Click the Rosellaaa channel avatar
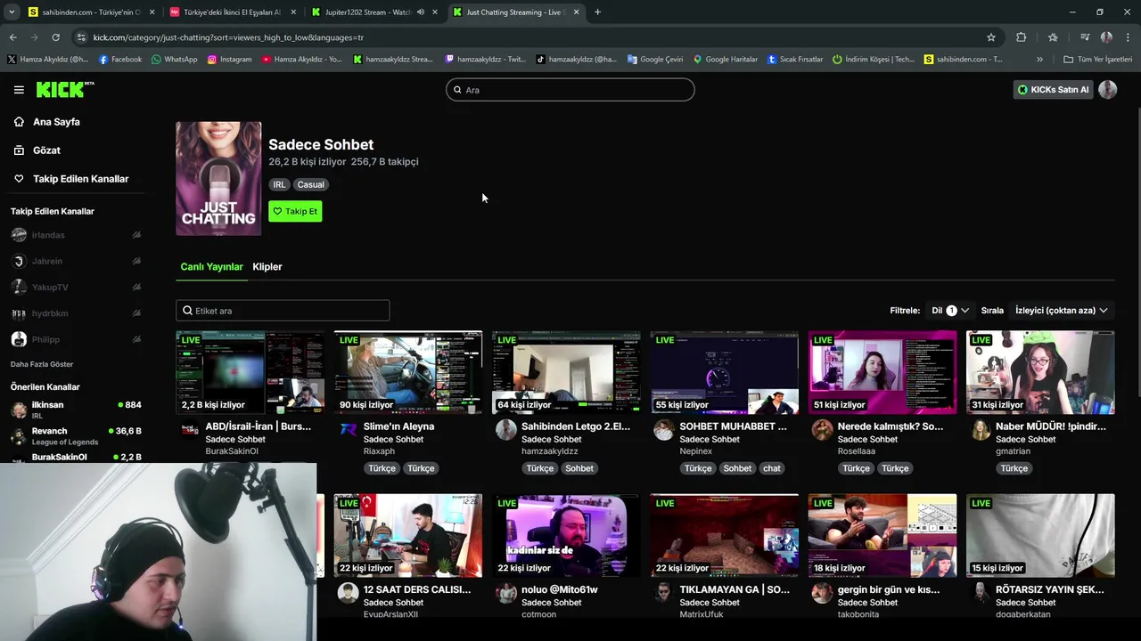1141x641 pixels. (822, 430)
